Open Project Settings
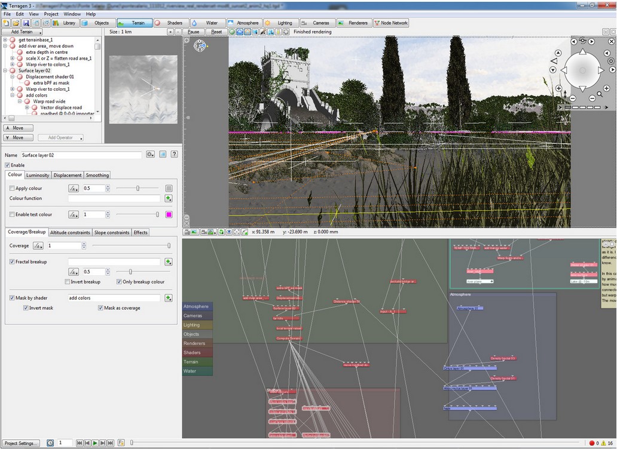Screen dimensions: 617x449 tap(22, 443)
